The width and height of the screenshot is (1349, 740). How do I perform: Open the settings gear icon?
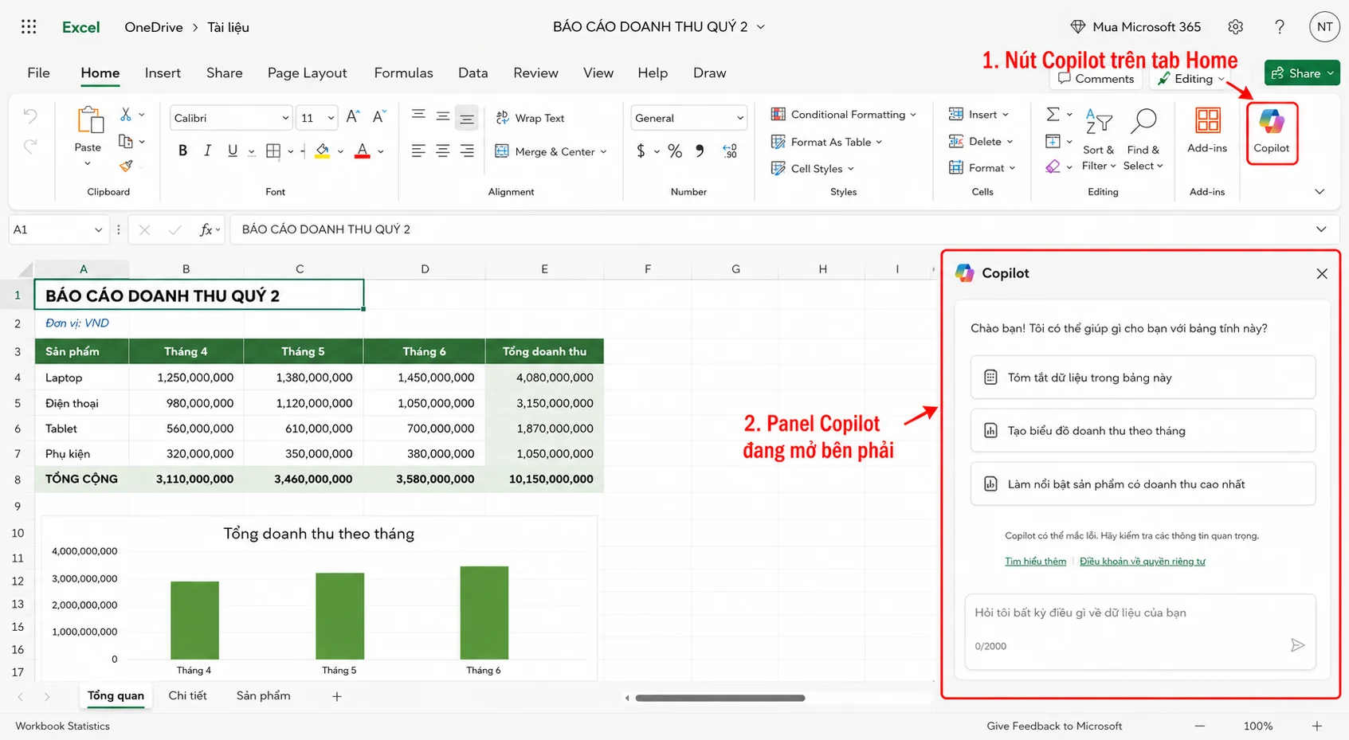[1236, 27]
